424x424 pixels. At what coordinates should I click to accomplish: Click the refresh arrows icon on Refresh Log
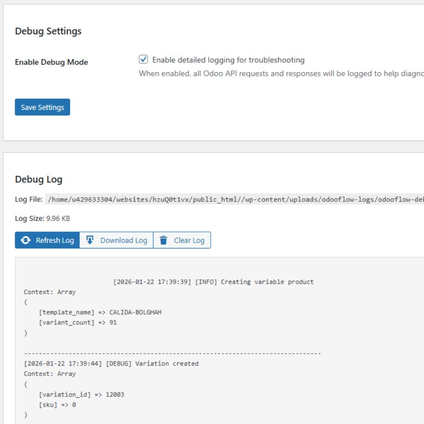[25, 240]
